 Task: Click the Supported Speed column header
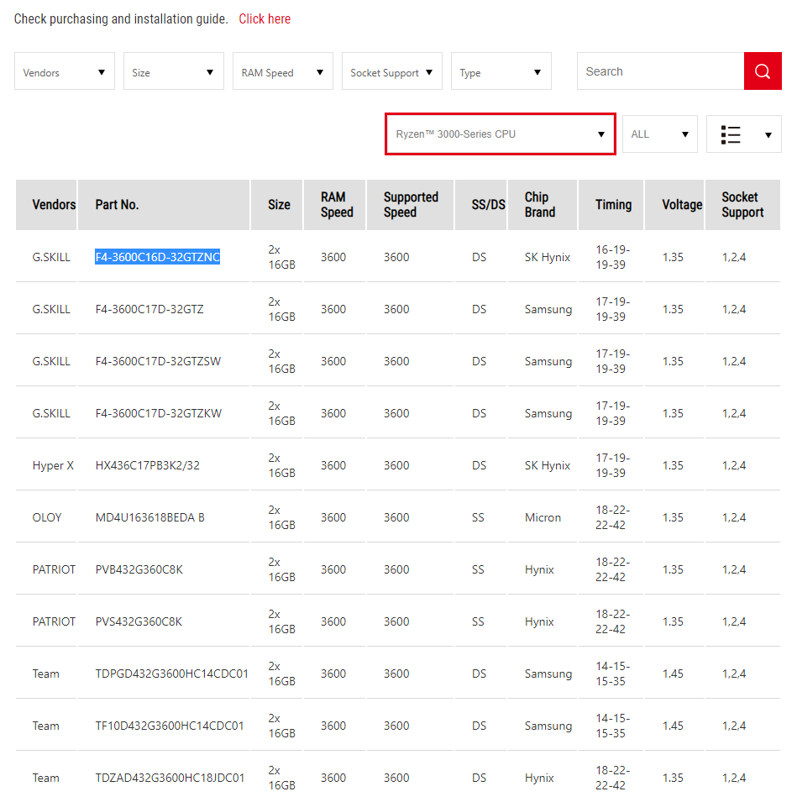pos(411,205)
